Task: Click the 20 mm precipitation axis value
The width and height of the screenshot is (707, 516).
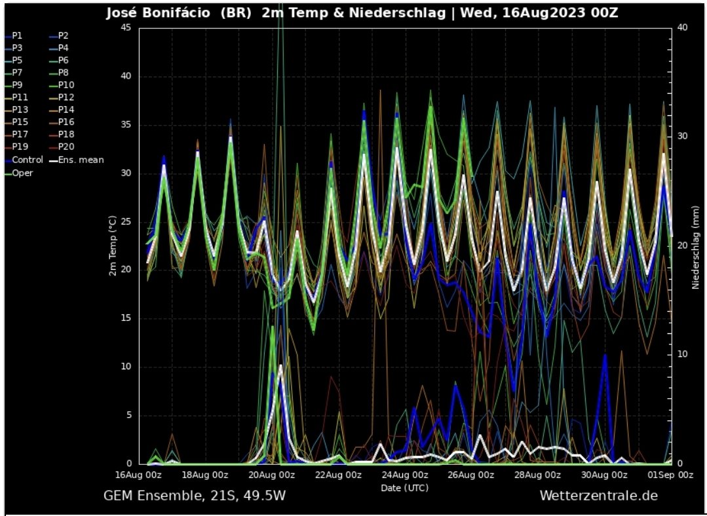Action: [683, 245]
